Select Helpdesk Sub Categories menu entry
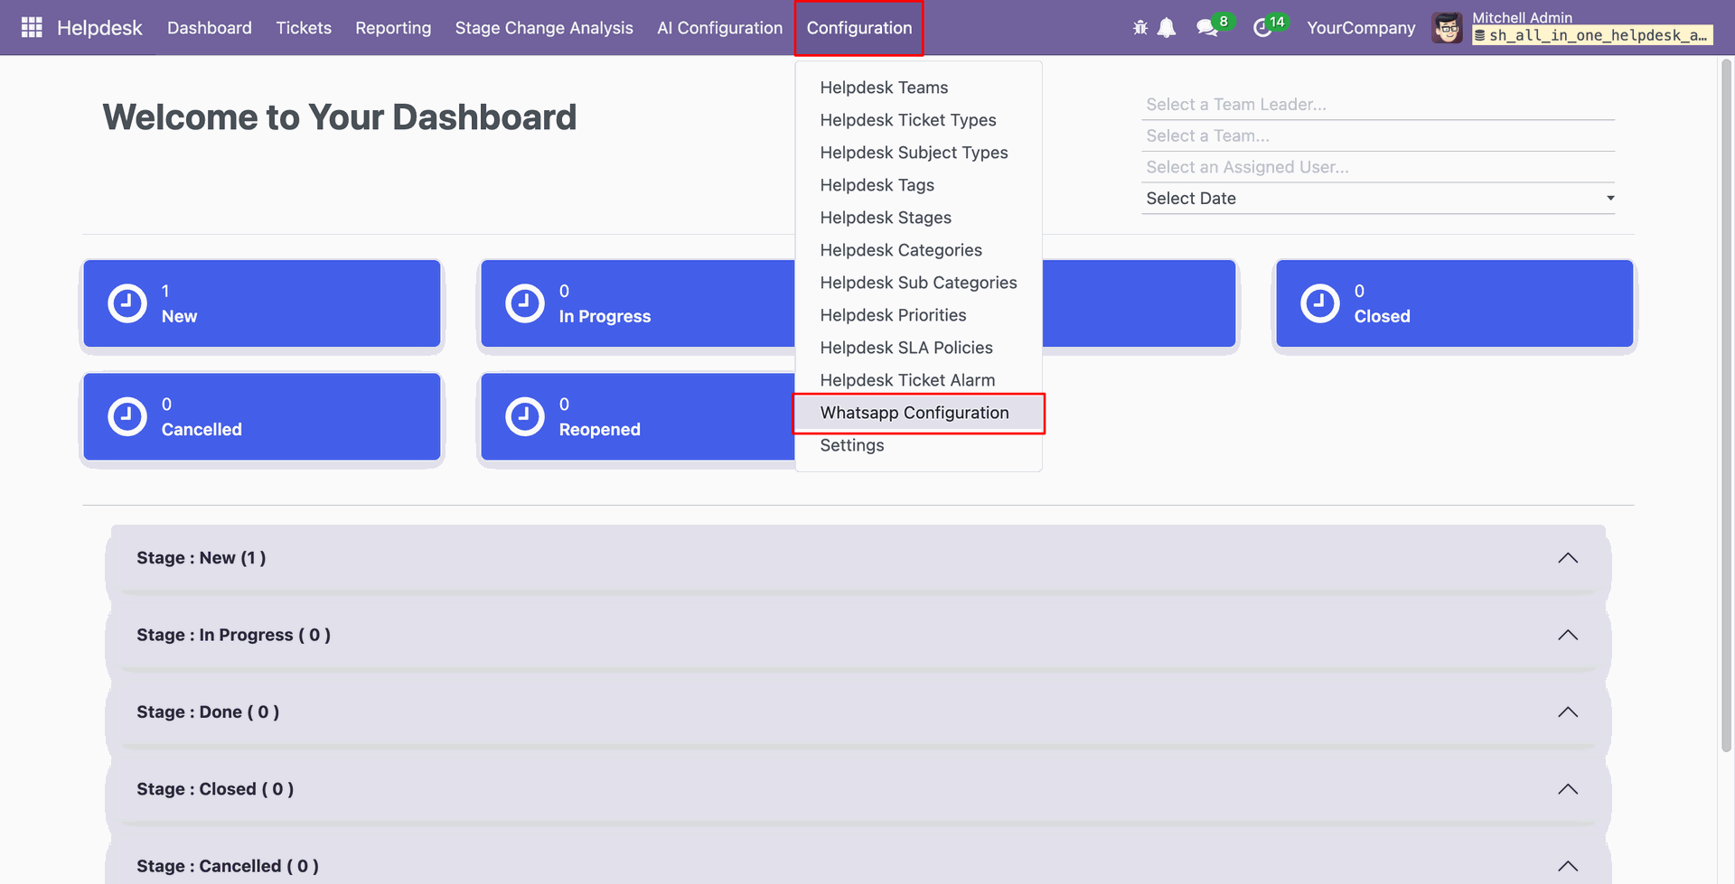 pyautogui.click(x=919, y=283)
